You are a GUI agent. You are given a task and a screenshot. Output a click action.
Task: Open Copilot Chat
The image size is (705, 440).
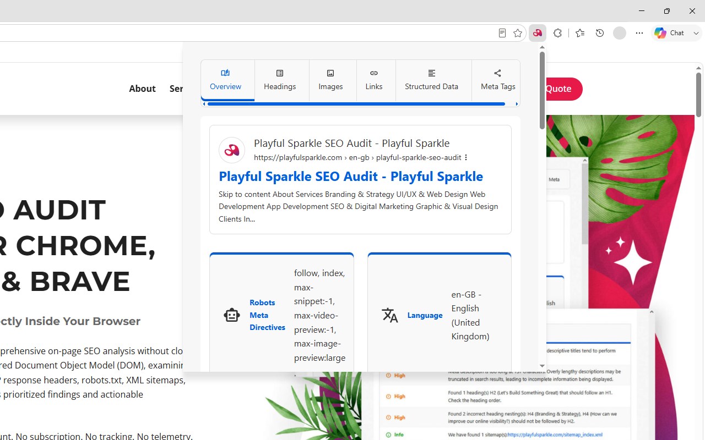pyautogui.click(x=669, y=33)
